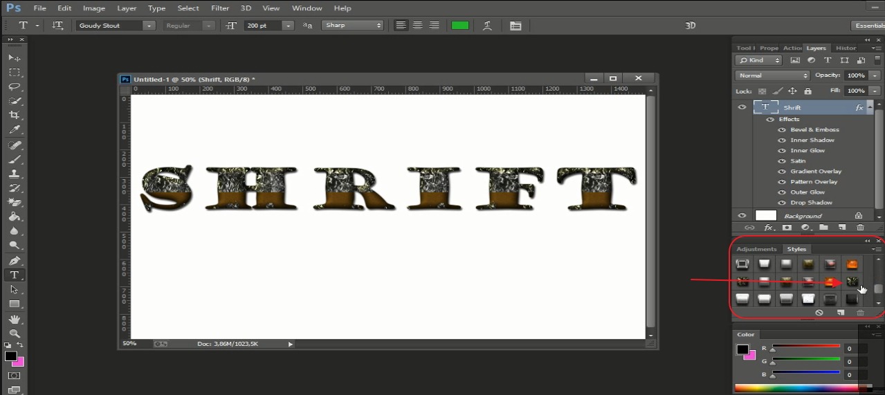Click the Create Warped Text icon
This screenshot has height=395, width=885.
488,26
